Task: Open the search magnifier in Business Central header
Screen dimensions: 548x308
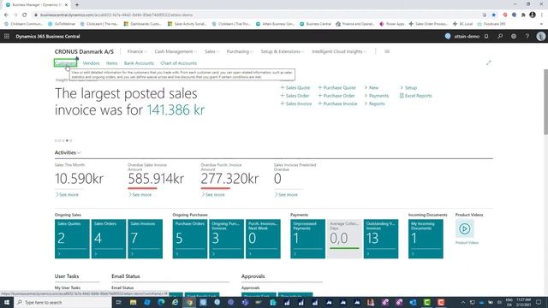Action: click(500, 36)
